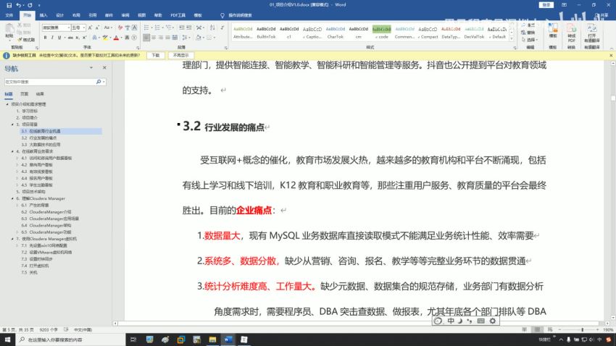Screen dimensions: 616x346
Task: Decrease paragraph indent
Action: (181, 28)
